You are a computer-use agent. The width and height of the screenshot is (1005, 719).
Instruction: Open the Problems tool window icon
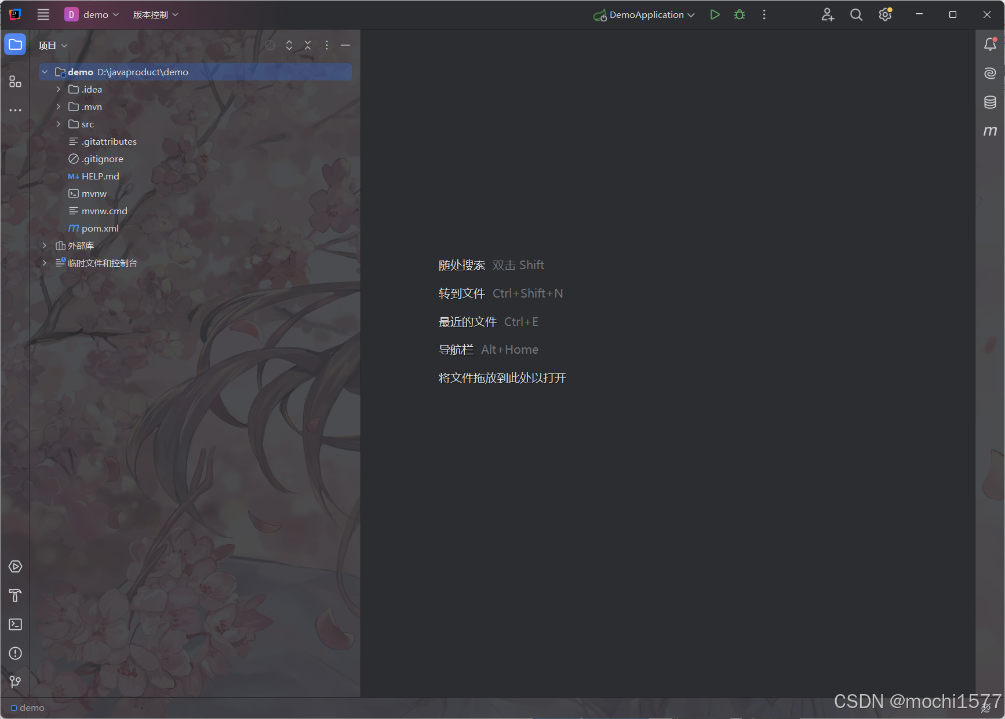(x=15, y=653)
